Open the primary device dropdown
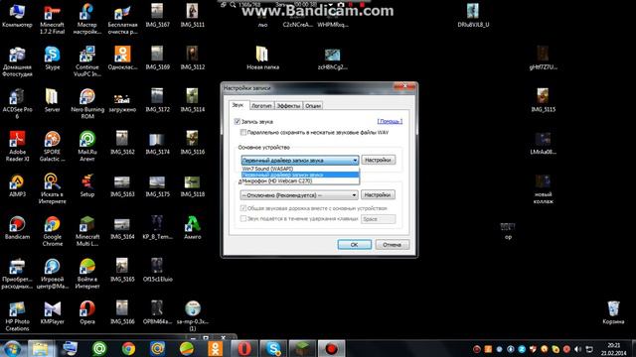 (300, 161)
